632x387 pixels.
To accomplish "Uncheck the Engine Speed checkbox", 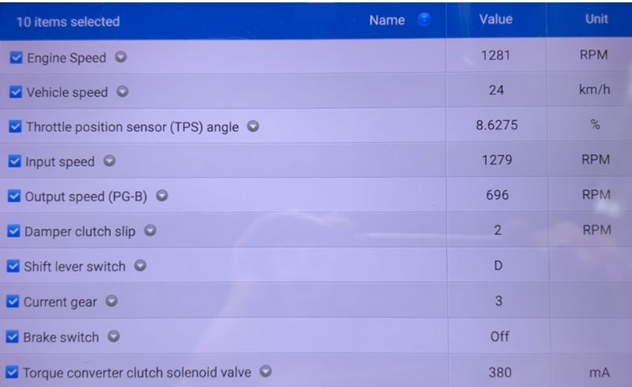I will 17,58.
